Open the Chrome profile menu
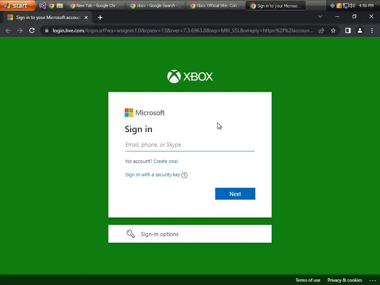Viewport: 380px width, 285px height. [360, 30]
